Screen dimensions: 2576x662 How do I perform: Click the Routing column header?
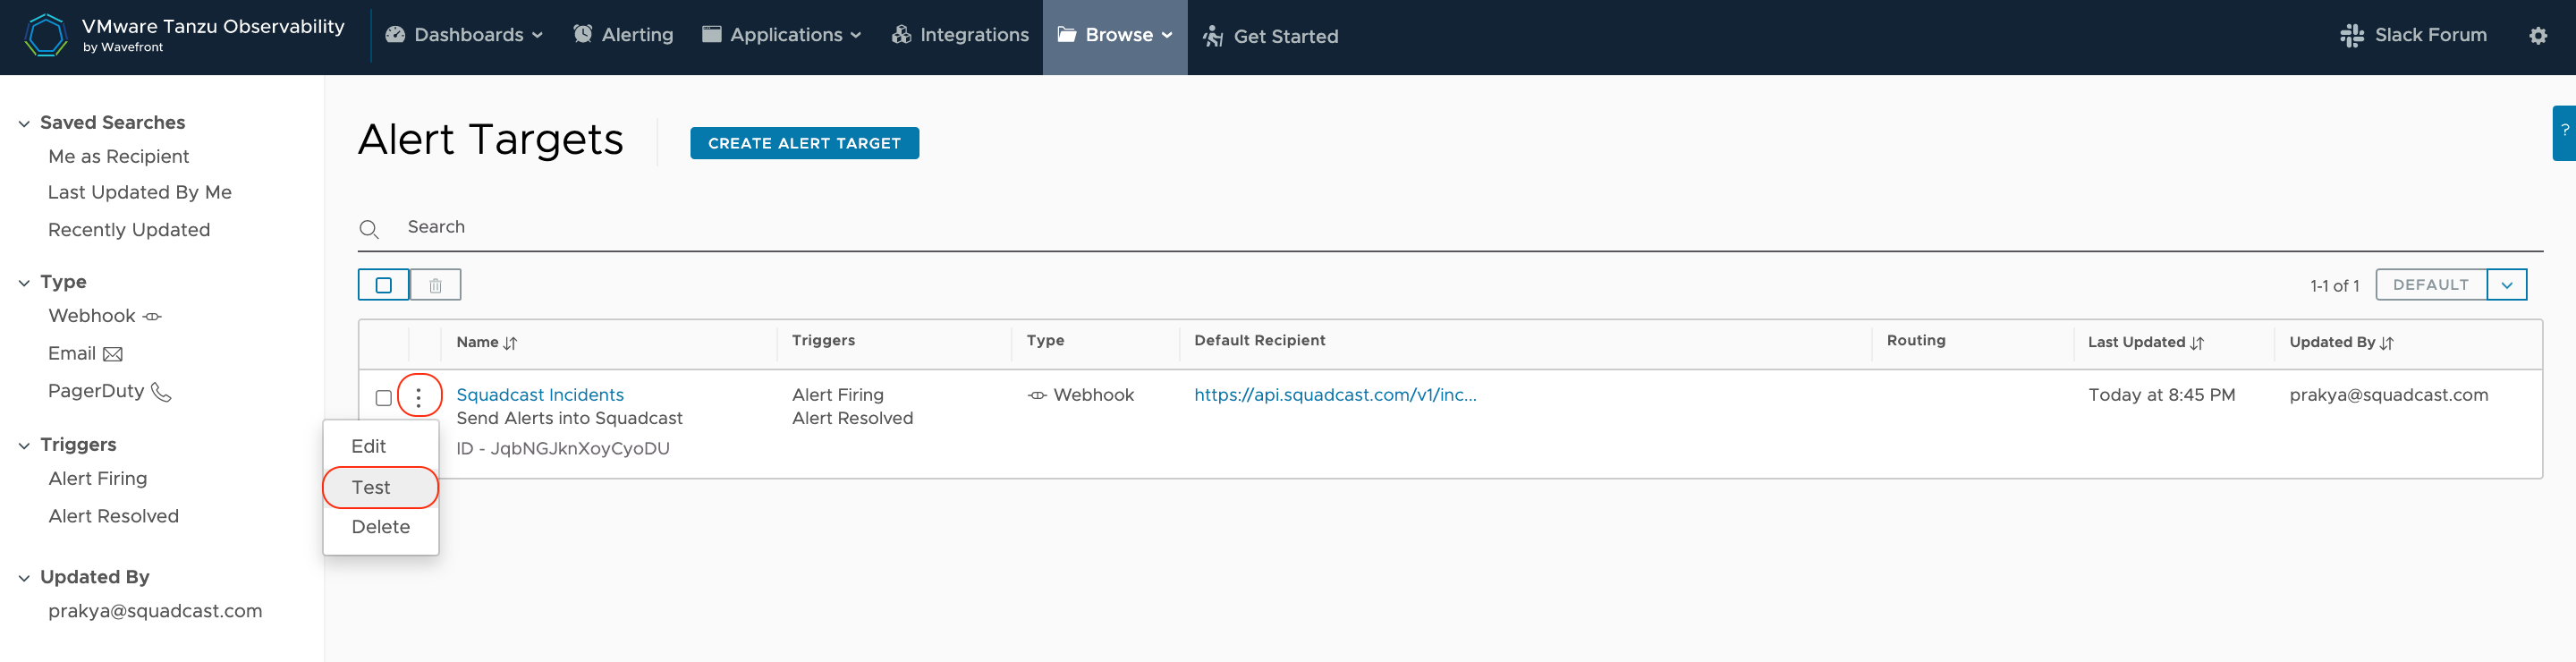point(1916,341)
